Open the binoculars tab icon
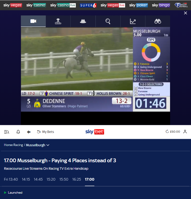Viewport: 191px width, 199px height. (158, 21)
